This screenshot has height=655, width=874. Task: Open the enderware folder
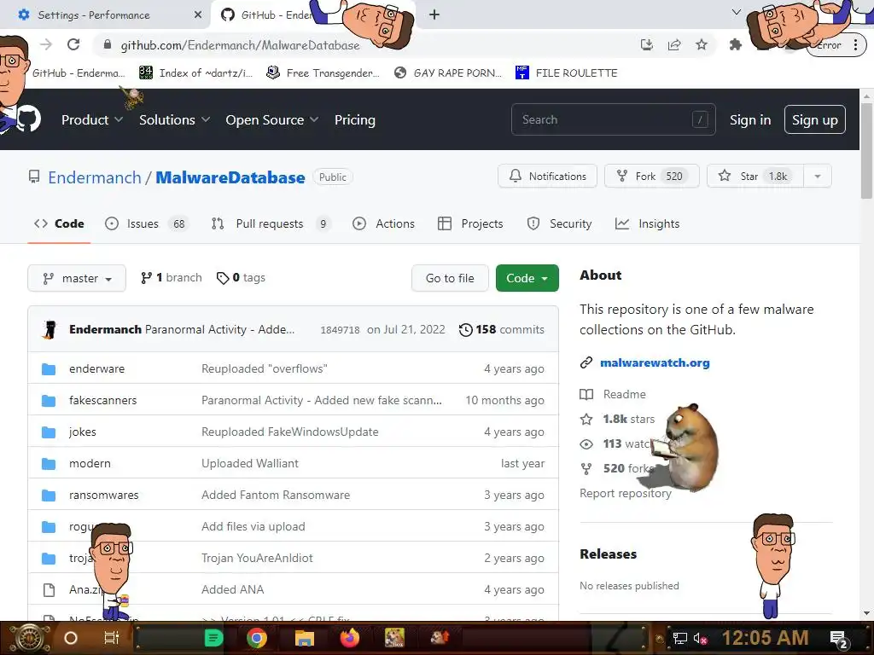coord(97,368)
